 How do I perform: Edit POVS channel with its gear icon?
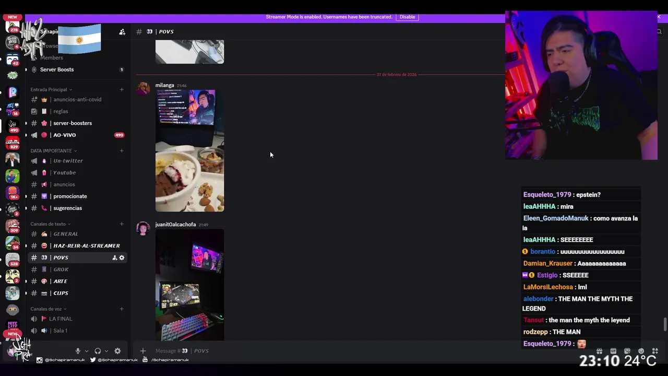click(122, 257)
